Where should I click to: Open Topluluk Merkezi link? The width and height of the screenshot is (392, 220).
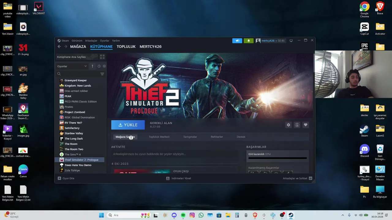pos(159,137)
